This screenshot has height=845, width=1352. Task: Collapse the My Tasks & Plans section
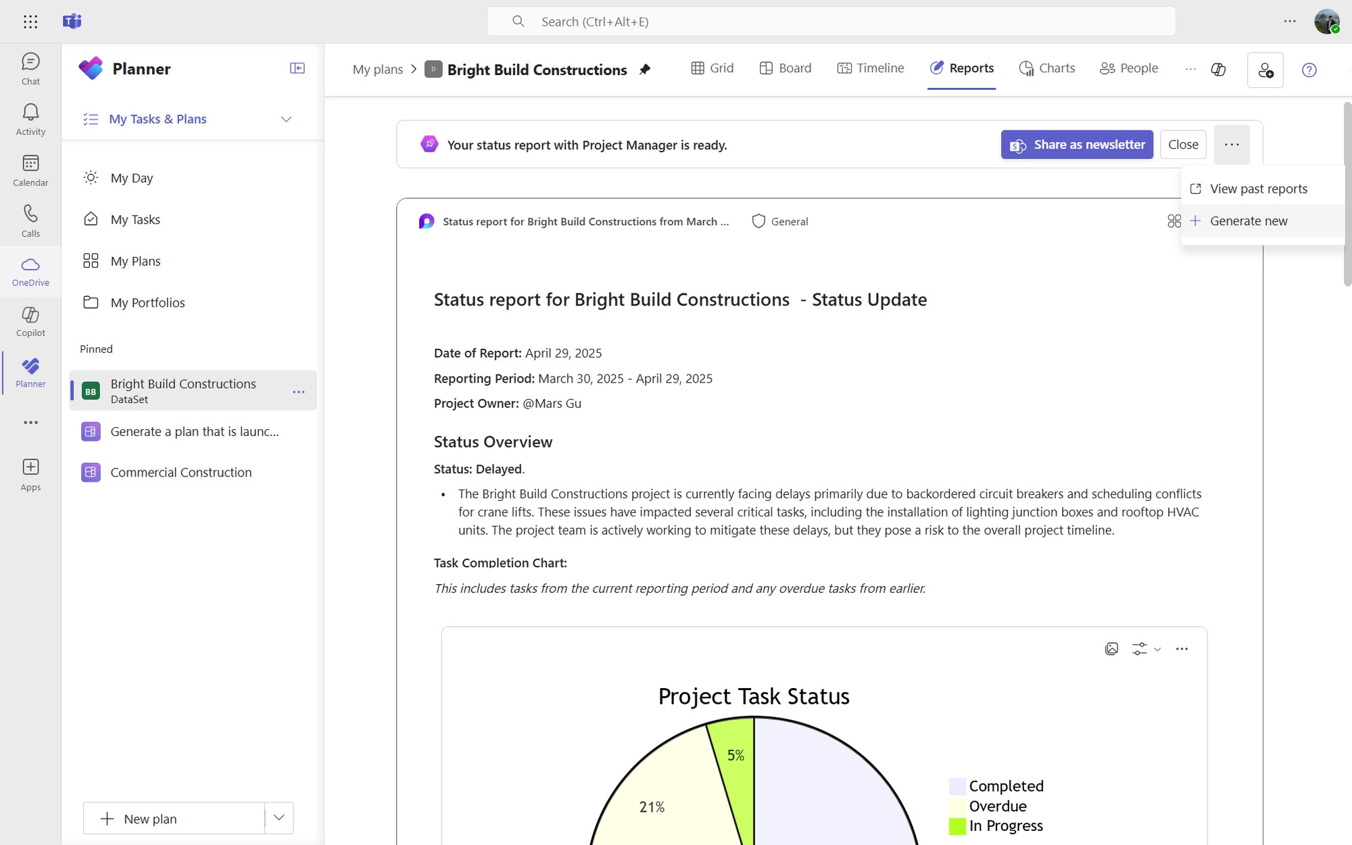pyautogui.click(x=286, y=119)
